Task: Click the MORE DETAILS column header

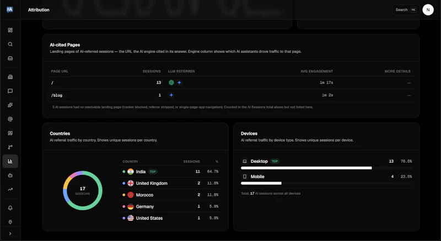Action: pyautogui.click(x=397, y=72)
